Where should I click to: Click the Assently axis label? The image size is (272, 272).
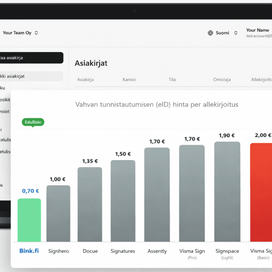157,251
